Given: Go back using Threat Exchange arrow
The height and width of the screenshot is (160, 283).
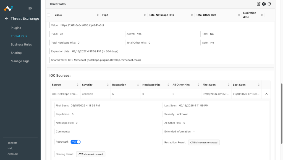Looking at the screenshot, I should pyautogui.click(x=7, y=18).
